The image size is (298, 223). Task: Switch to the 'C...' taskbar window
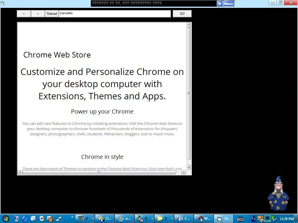click(184, 219)
